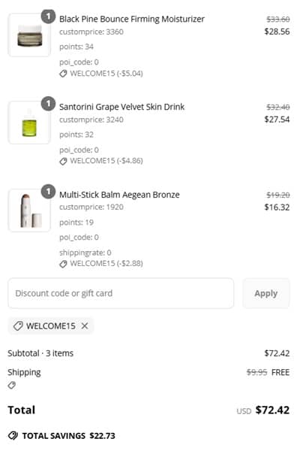Click the Black Pine Bounce Moisturizer thumbnail
The image size is (300, 451).
tap(29, 35)
